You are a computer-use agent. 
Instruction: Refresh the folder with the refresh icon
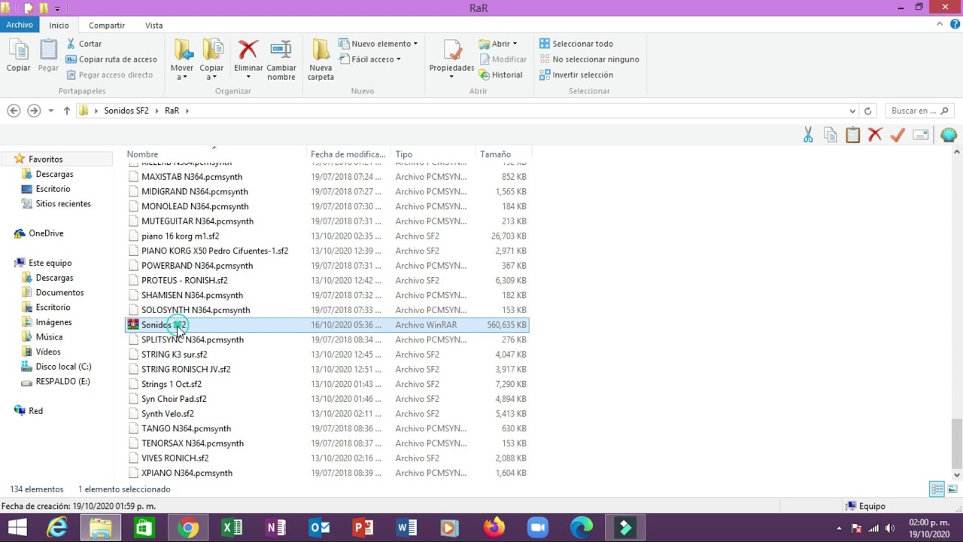coord(867,111)
